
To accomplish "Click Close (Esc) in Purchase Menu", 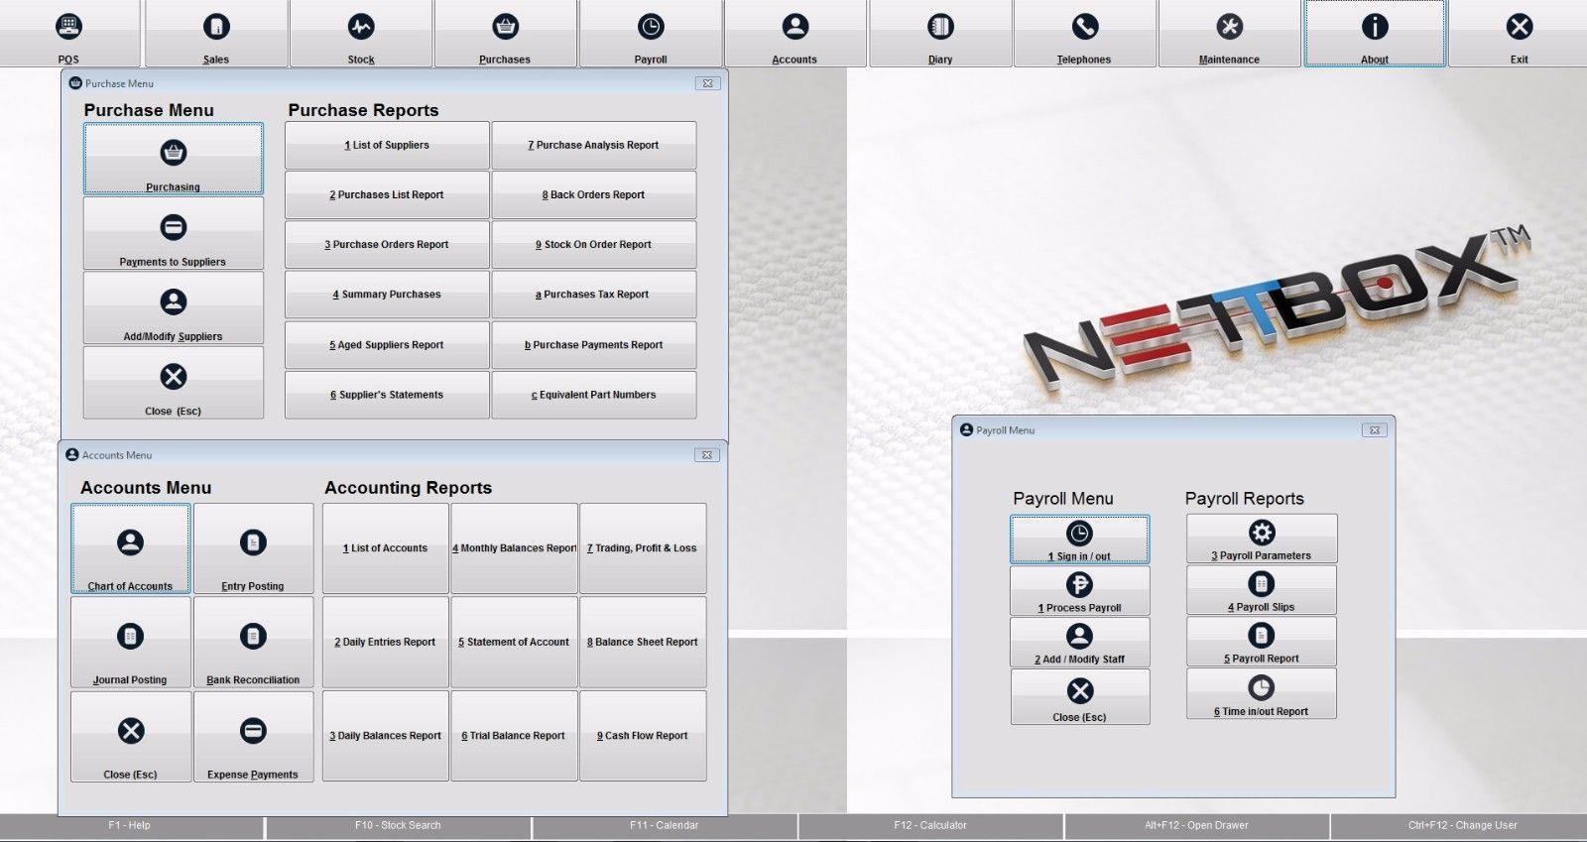I will coord(174,382).
